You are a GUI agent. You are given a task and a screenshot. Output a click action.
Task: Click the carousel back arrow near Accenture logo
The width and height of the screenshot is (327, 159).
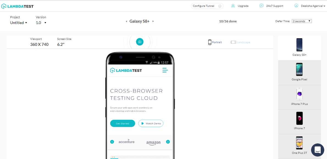[x=112, y=142]
